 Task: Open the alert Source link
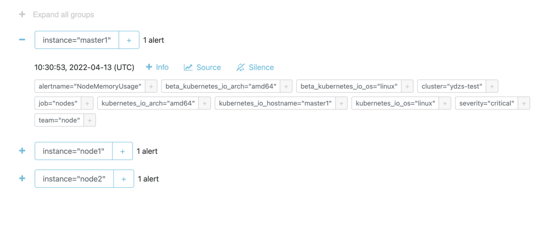click(203, 67)
